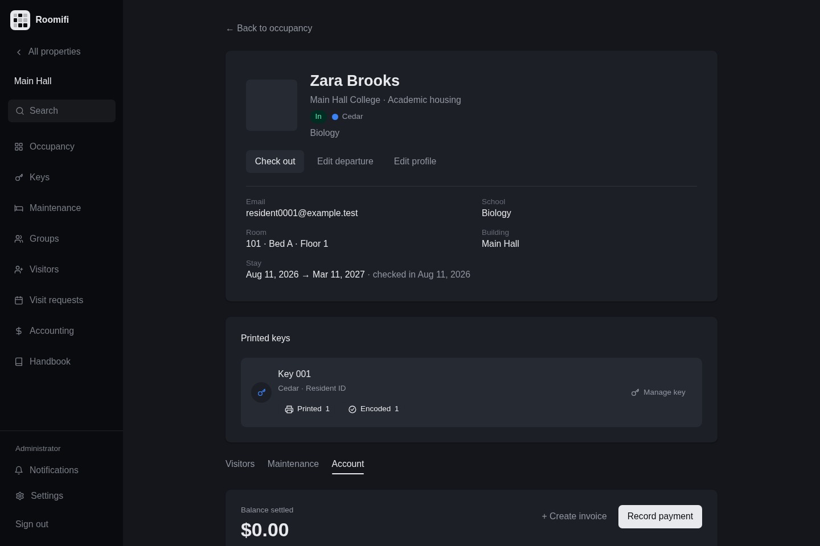Viewport: 820px width, 546px height.
Task: Click the Visitors person-plus icon
Action: 19,270
